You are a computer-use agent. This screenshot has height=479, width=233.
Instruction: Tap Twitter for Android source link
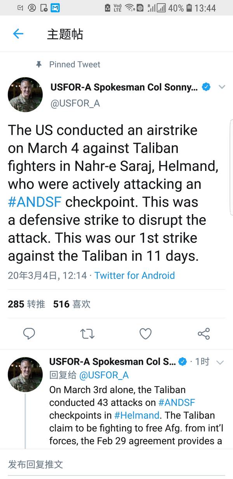(x=135, y=275)
